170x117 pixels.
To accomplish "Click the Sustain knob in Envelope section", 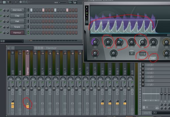I will (153, 42).
